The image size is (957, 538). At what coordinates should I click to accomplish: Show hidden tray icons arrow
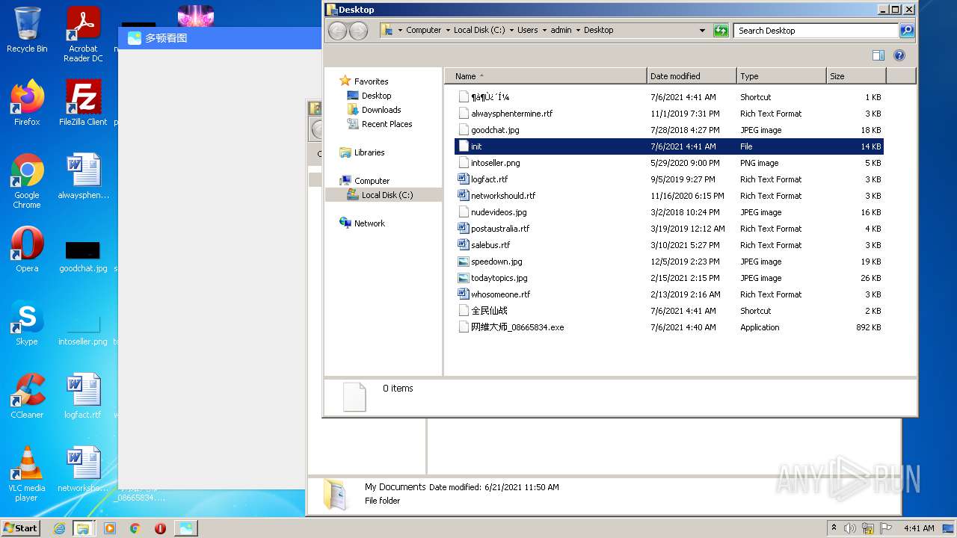click(x=834, y=528)
